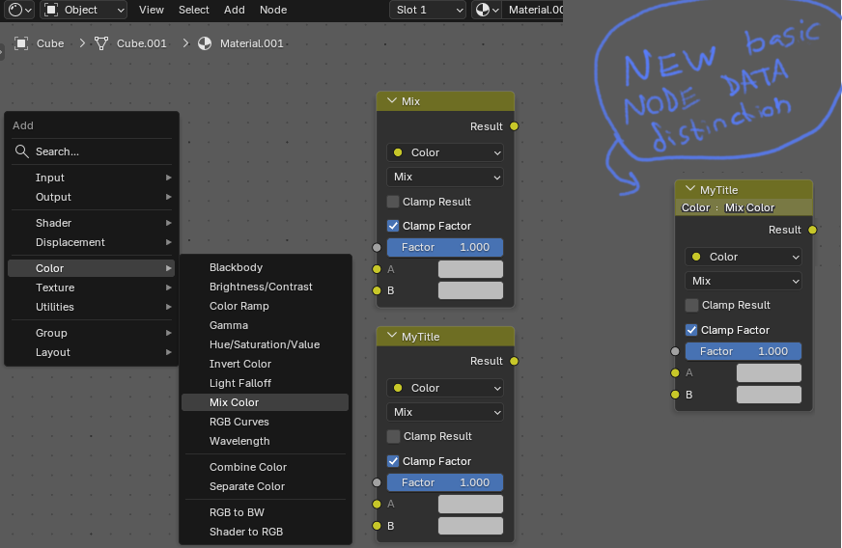842x548 pixels.
Task: Click Factor slider on Mix node
Action: (445, 247)
